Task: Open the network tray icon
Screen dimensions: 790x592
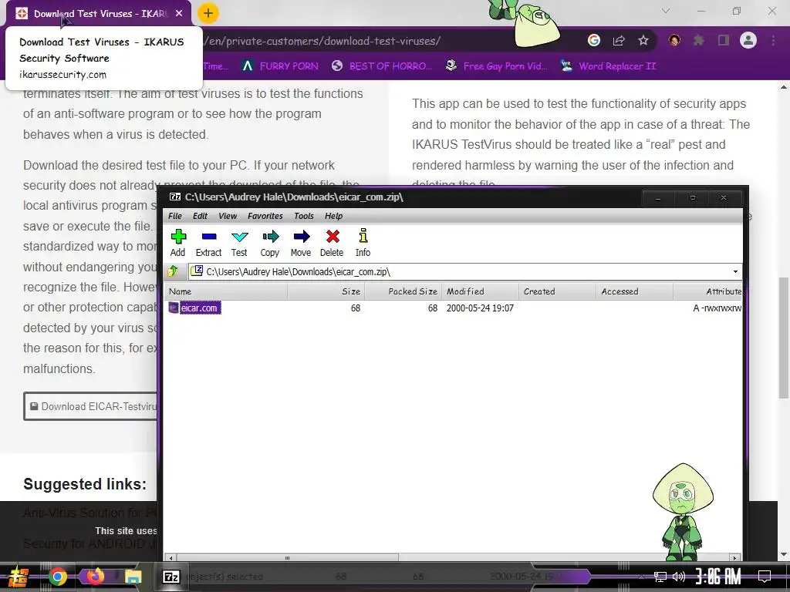Action: (x=660, y=577)
